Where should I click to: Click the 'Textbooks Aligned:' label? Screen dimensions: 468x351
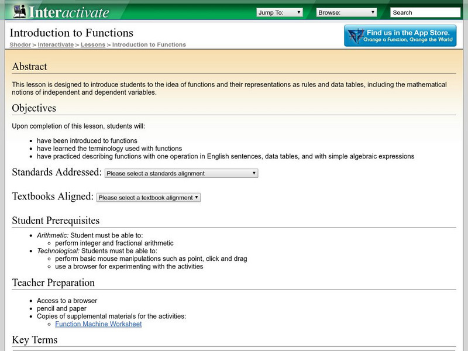(53, 197)
